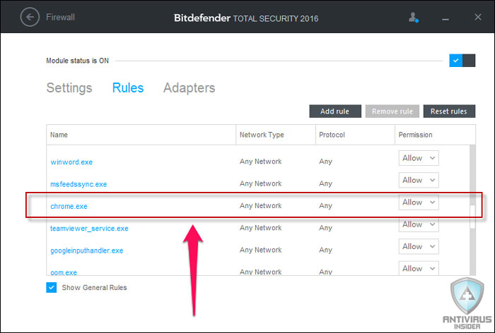495x333 pixels.
Task: Toggle the Firewall module status switch
Action: 462,61
